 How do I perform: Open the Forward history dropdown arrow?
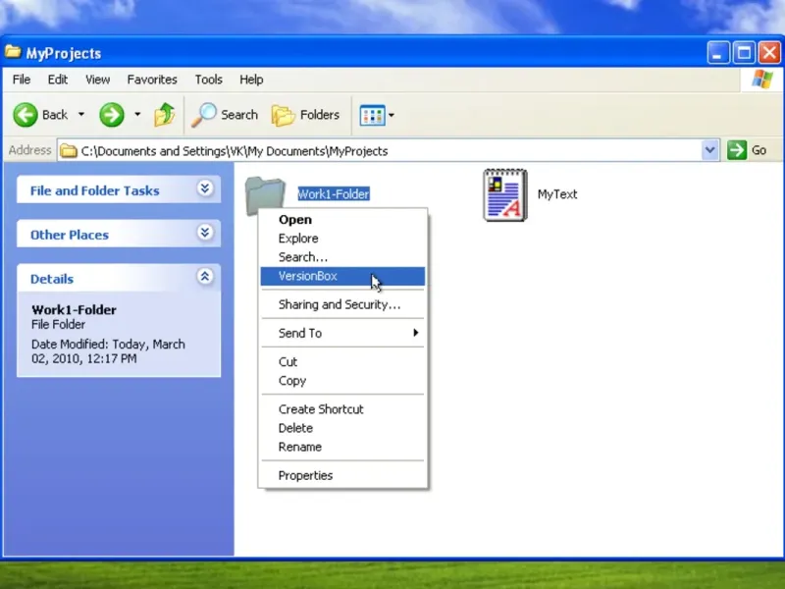[x=137, y=115]
